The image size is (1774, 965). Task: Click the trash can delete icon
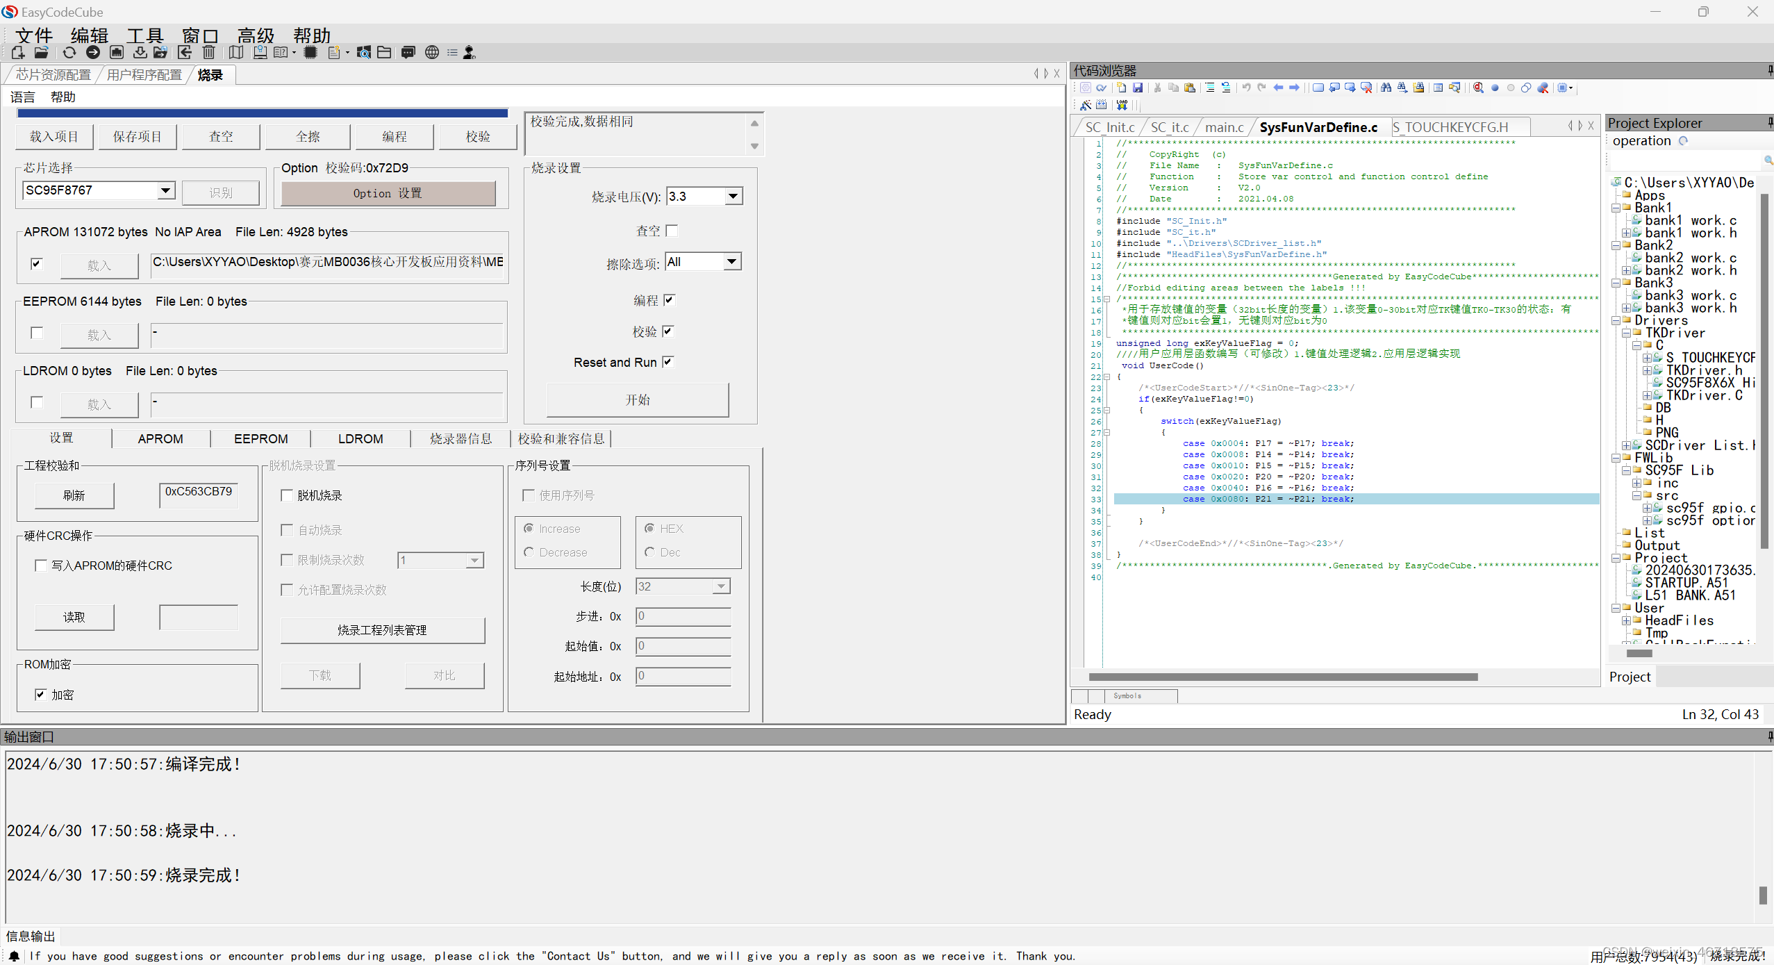[208, 53]
